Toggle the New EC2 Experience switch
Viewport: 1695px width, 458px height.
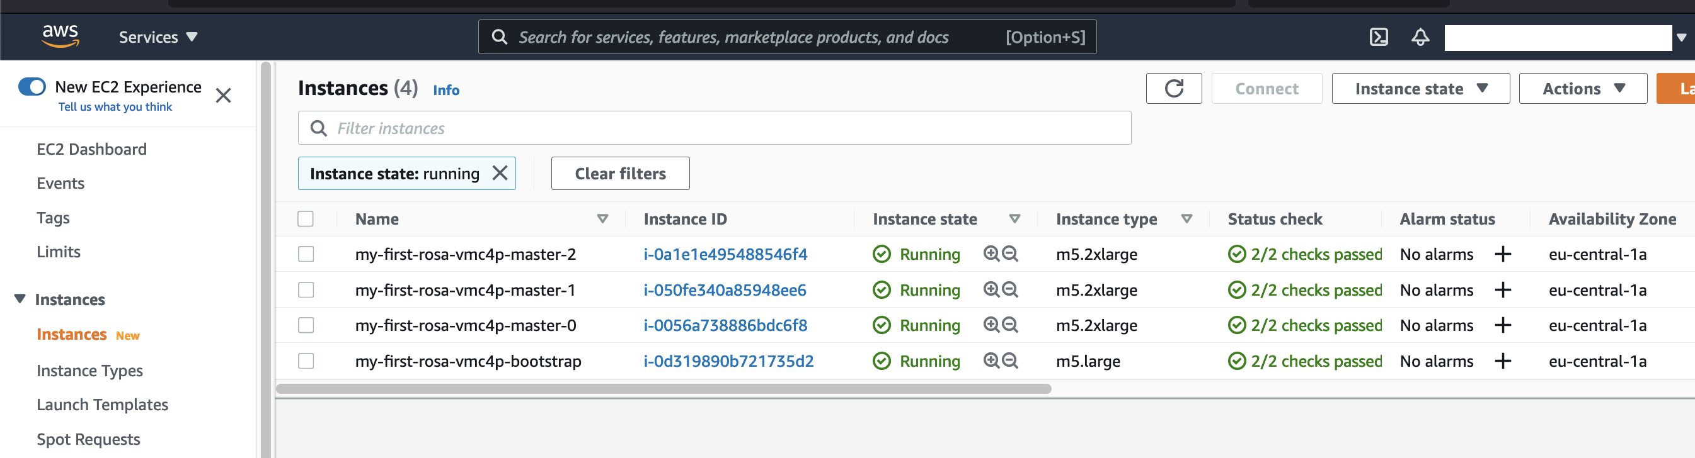pyautogui.click(x=32, y=87)
